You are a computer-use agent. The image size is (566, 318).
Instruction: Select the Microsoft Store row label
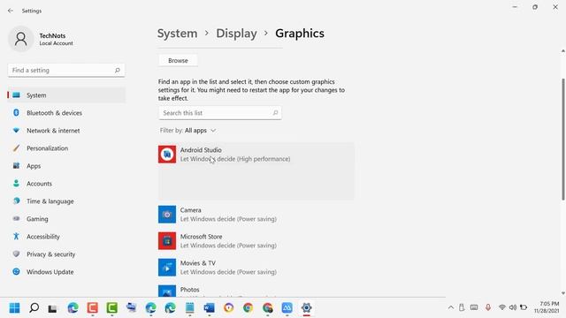[201, 237]
